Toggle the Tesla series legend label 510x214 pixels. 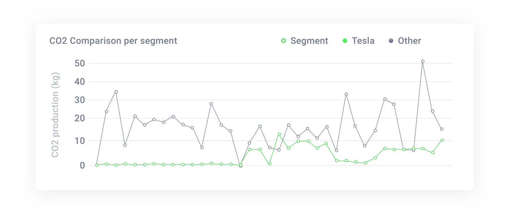(363, 41)
